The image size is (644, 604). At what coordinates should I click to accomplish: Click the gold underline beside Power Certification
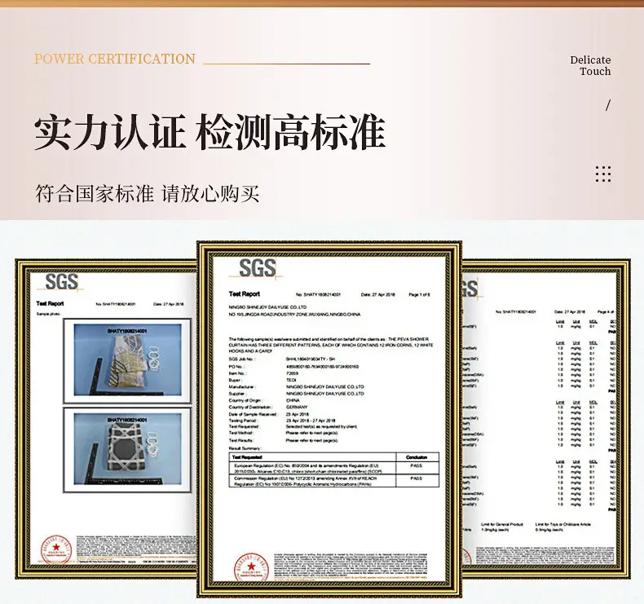click(287, 64)
